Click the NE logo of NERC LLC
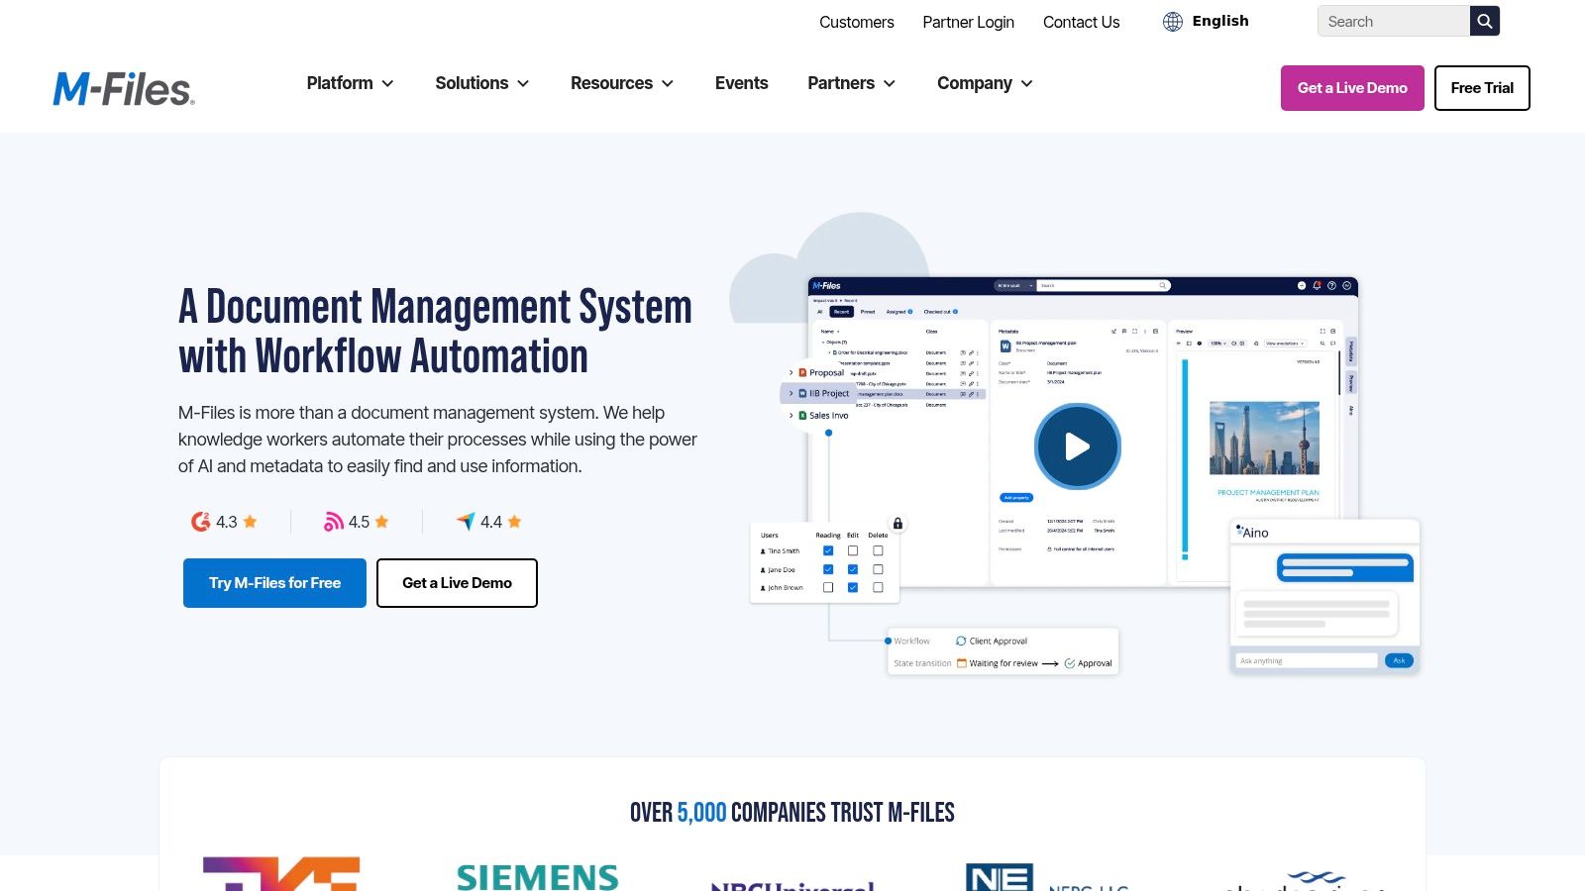The image size is (1585, 891). pos(1000,877)
